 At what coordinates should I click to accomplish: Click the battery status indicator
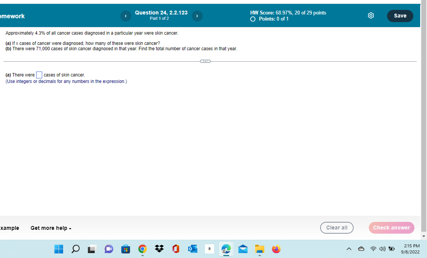391,248
